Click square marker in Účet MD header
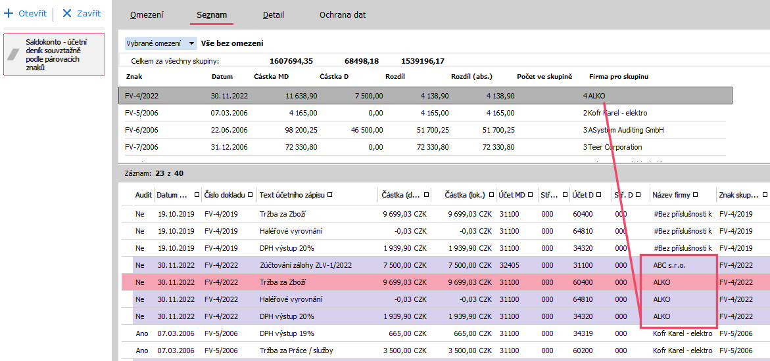Screen dimensions: 770x361 pos(530,195)
